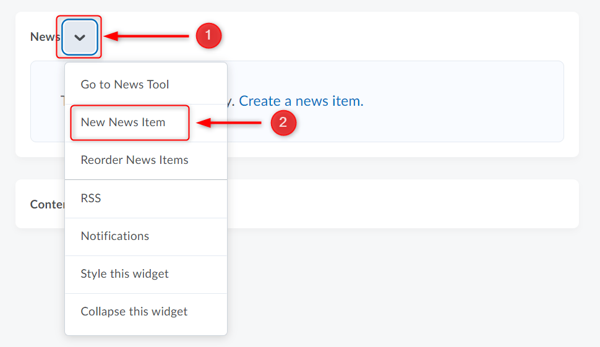Click the red circle numbered 2
This screenshot has width=600, height=347.
pyautogui.click(x=283, y=123)
